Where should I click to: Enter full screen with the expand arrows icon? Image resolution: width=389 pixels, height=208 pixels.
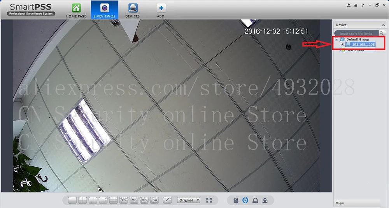(x=209, y=200)
